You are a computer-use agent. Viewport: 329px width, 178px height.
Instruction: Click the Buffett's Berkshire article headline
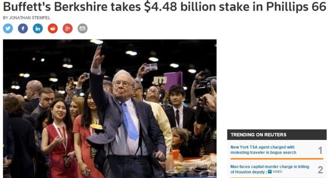click(x=164, y=7)
